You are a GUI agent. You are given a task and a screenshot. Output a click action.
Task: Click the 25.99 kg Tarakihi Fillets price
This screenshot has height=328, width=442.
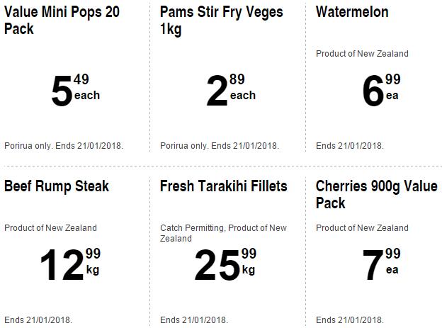pyautogui.click(x=225, y=264)
